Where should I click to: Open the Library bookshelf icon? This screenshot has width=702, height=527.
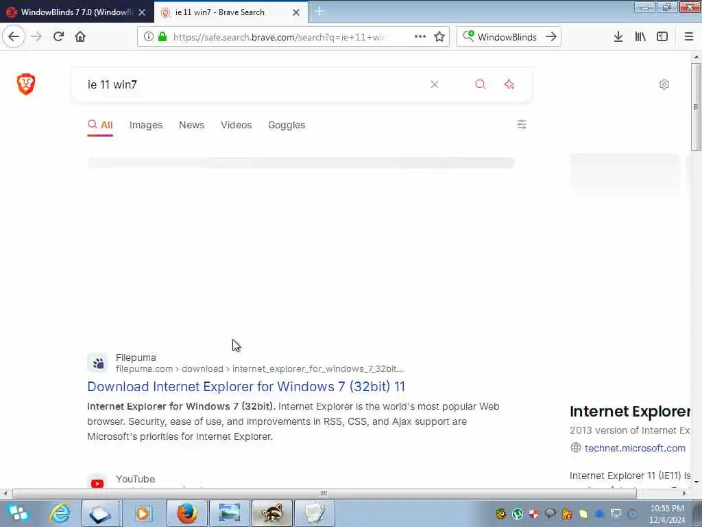click(640, 37)
